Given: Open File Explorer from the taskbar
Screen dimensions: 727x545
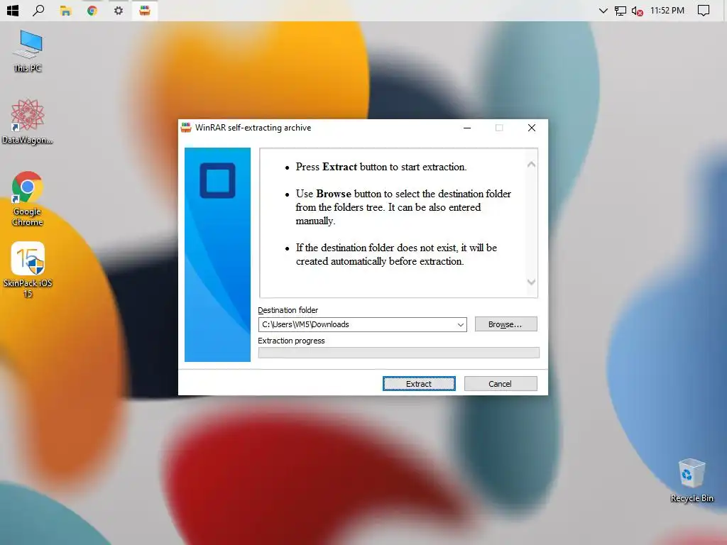Looking at the screenshot, I should [65, 10].
